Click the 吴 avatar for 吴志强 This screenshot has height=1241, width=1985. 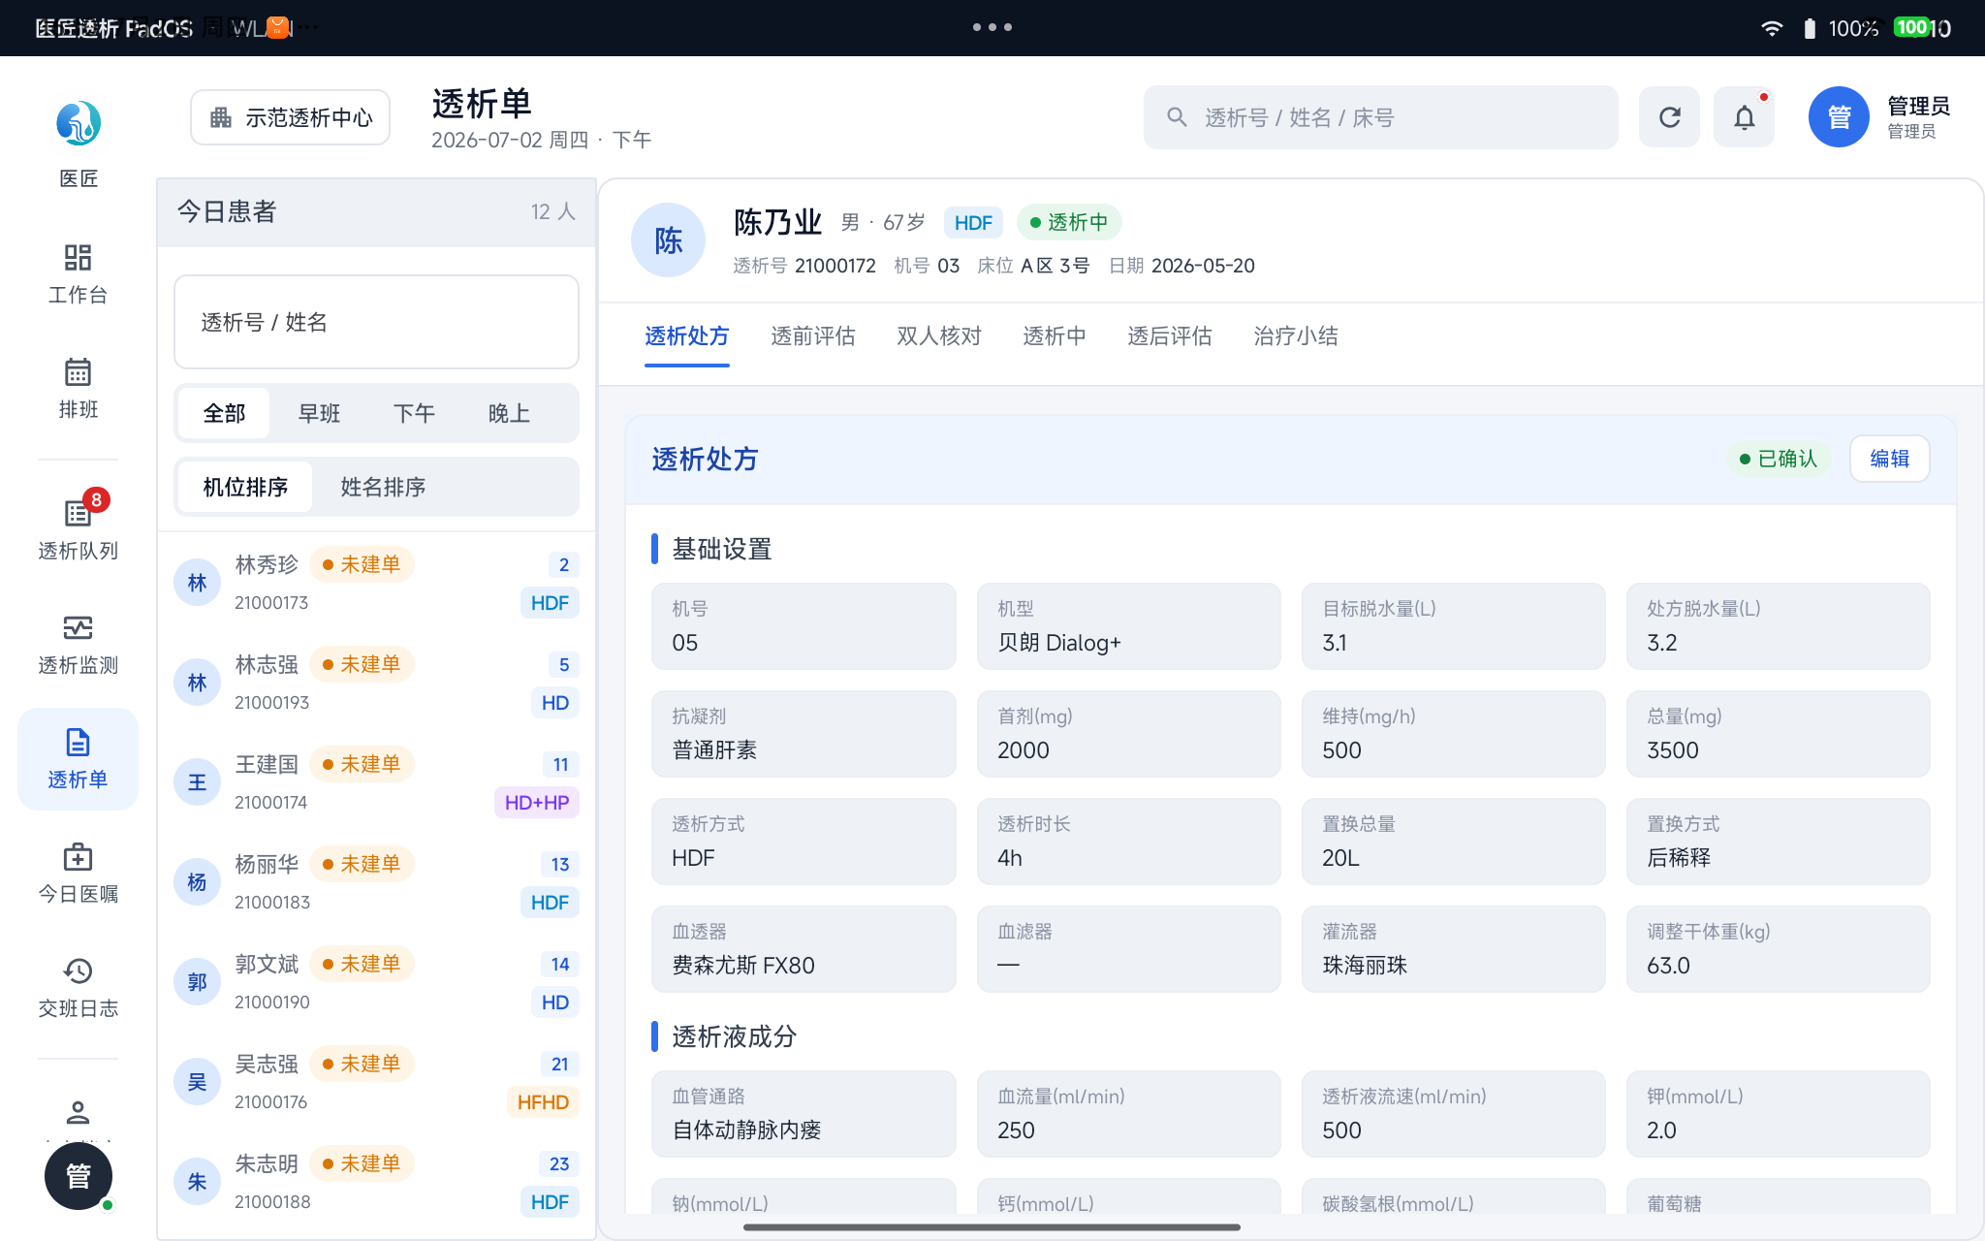[x=197, y=1082]
